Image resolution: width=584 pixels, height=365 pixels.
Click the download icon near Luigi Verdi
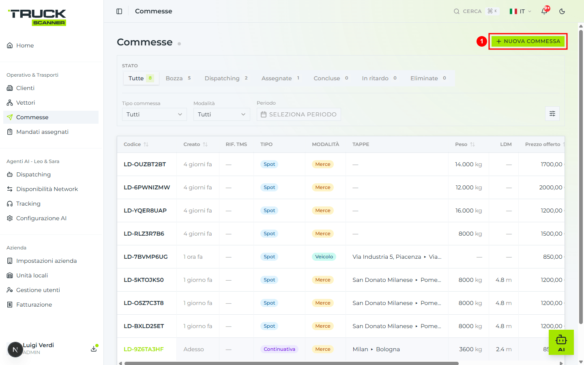click(x=94, y=349)
